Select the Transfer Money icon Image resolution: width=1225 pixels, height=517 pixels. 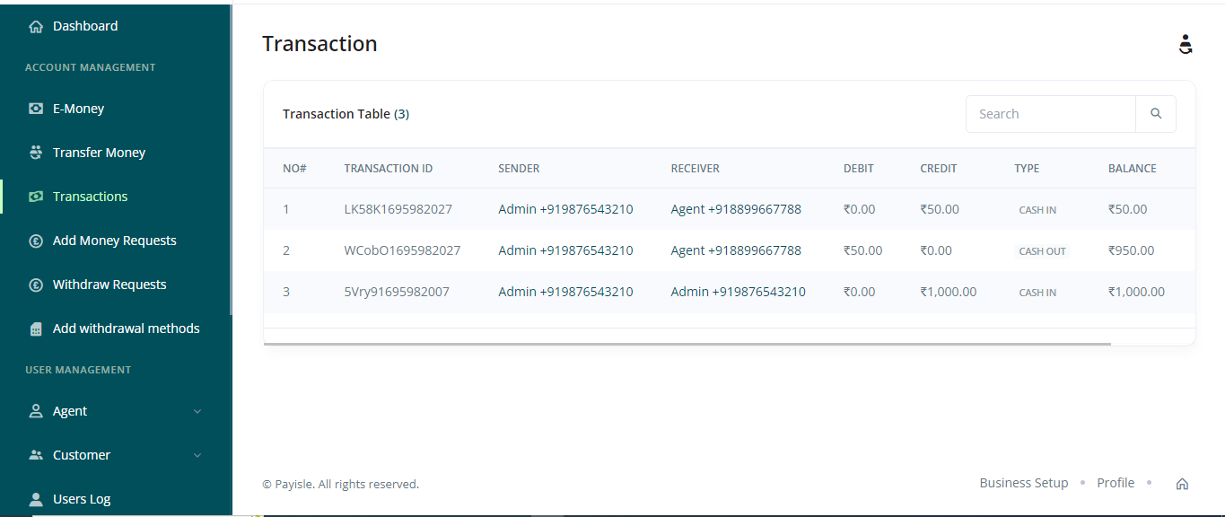[x=36, y=152]
